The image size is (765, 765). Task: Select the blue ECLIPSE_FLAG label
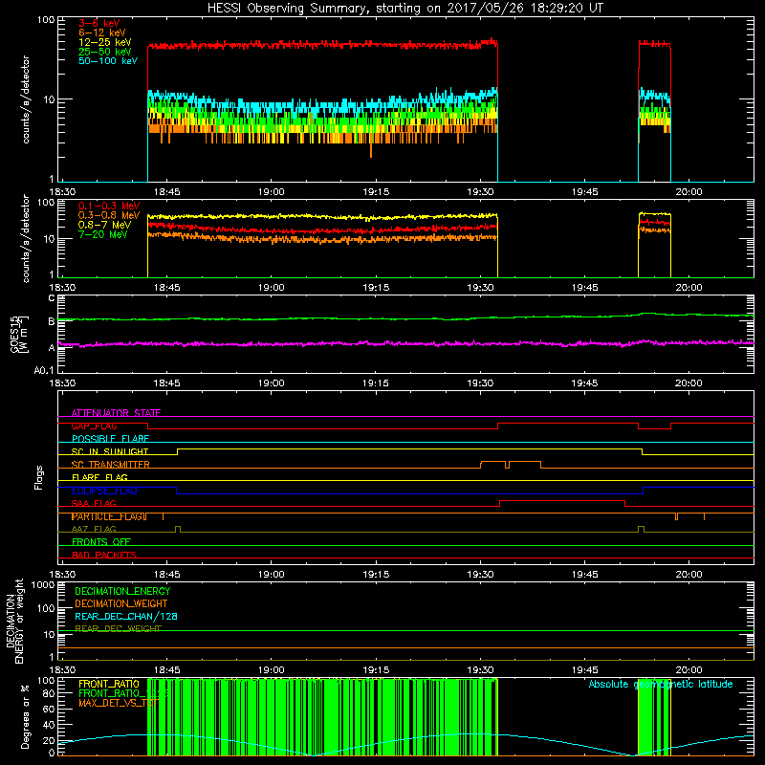click(x=104, y=491)
